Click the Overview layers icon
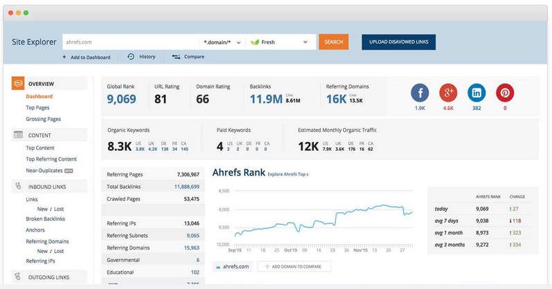 pyautogui.click(x=18, y=84)
